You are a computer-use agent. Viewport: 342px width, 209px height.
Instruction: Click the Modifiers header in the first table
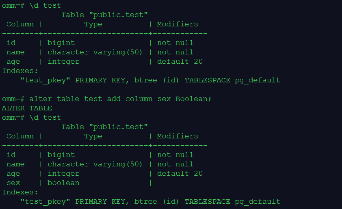click(177, 24)
